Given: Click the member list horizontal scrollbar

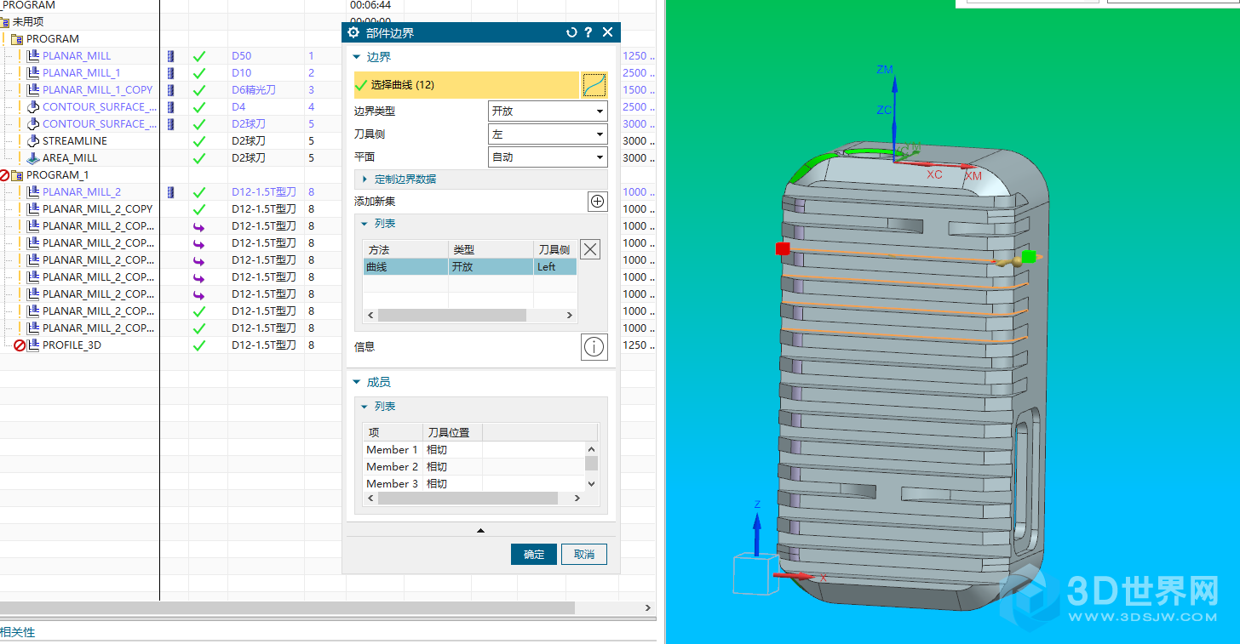Looking at the screenshot, I should tap(468, 498).
